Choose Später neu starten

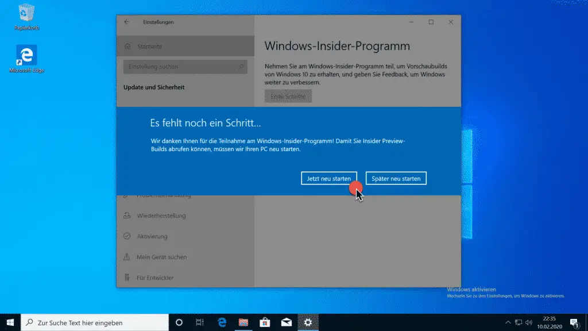coord(396,179)
